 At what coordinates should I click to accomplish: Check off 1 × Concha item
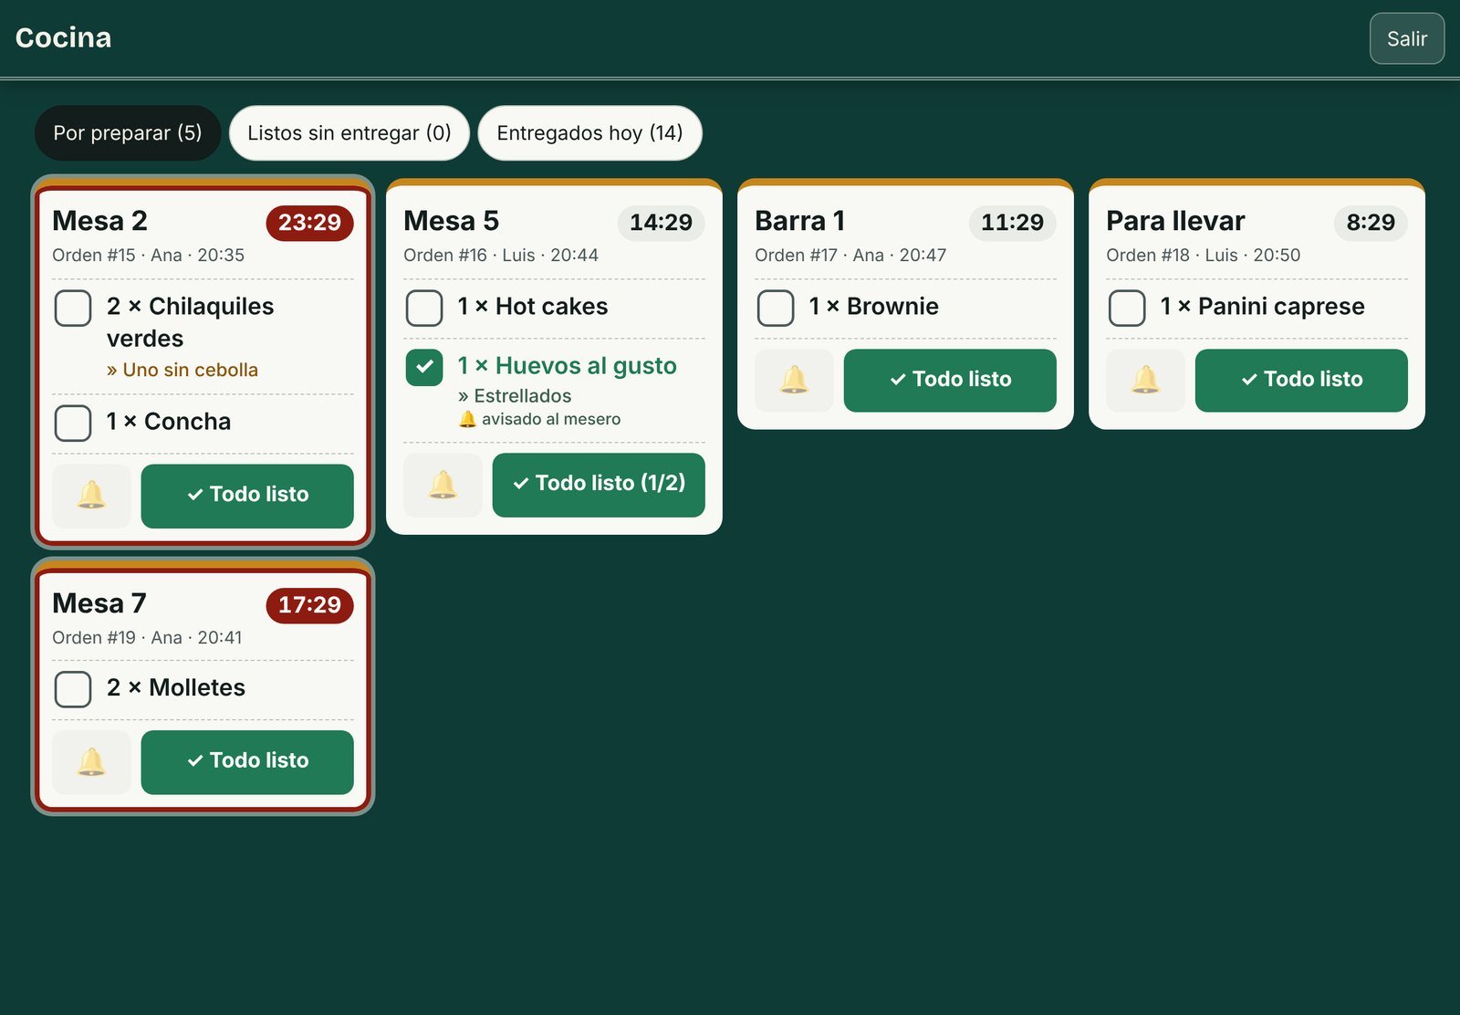point(73,423)
